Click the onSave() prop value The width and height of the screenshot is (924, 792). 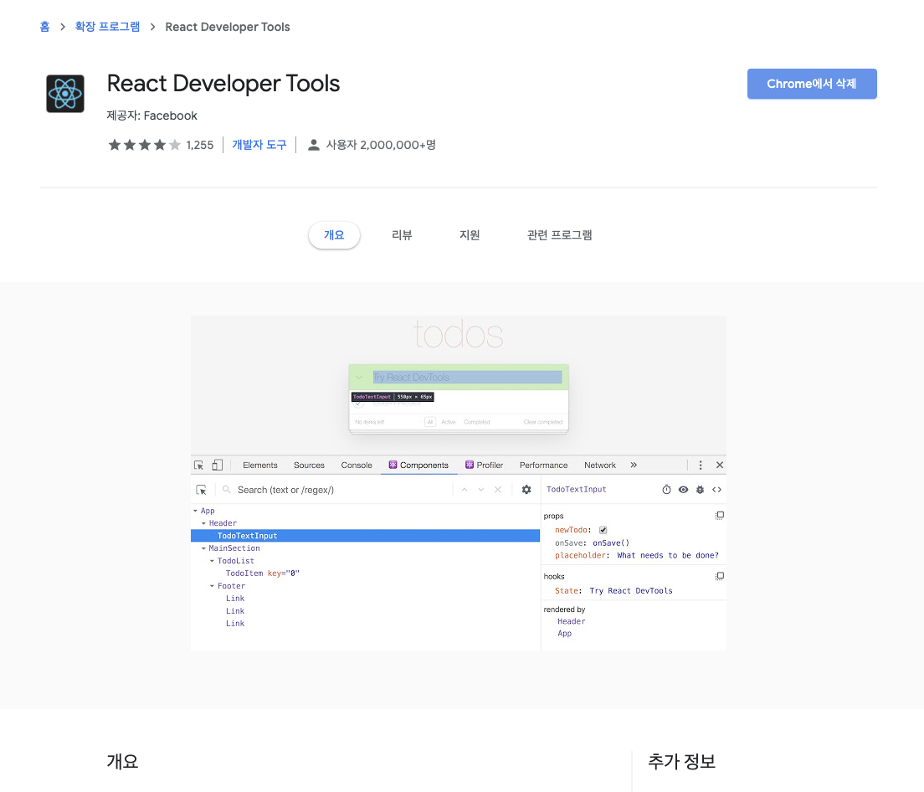pyautogui.click(x=610, y=543)
